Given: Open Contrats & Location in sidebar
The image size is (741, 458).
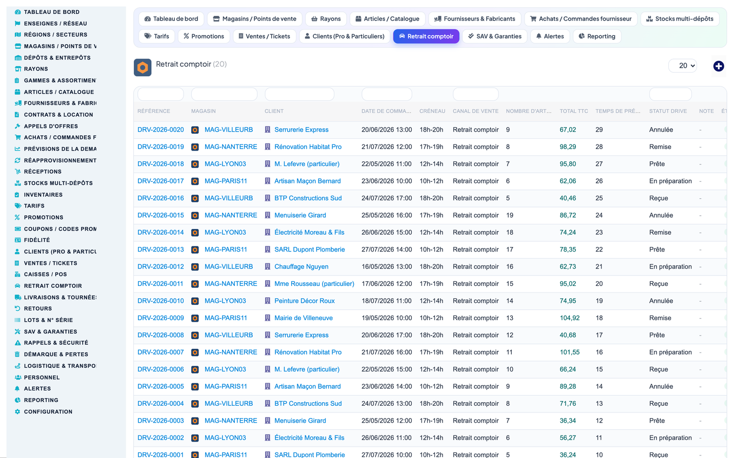Looking at the screenshot, I should pos(58,115).
